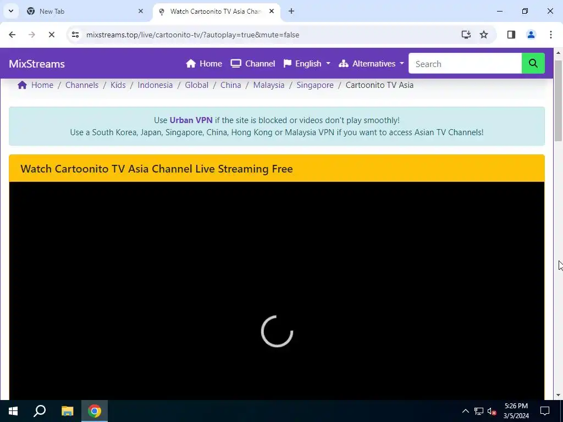Click the breadcrumb home icon
The image size is (563, 422).
(22, 85)
